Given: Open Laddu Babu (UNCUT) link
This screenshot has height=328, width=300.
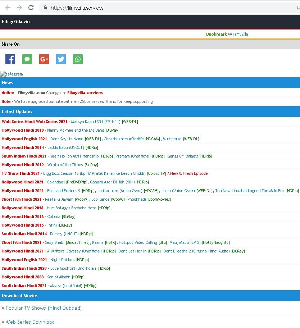Looking at the screenshot, I should 66,147.
